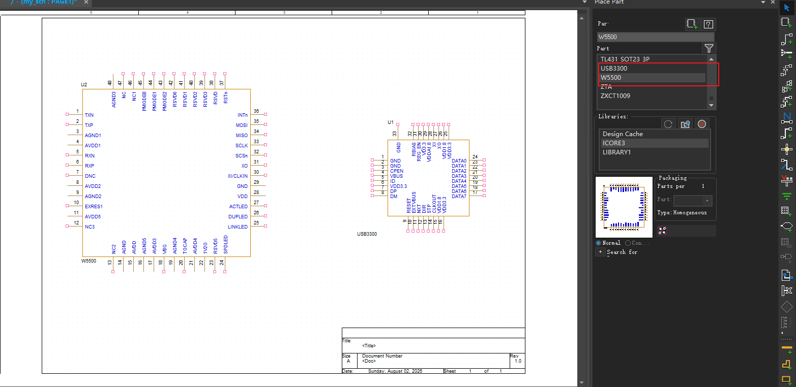Select the Place Bus tool
The width and height of the screenshot is (796, 387).
[787, 133]
